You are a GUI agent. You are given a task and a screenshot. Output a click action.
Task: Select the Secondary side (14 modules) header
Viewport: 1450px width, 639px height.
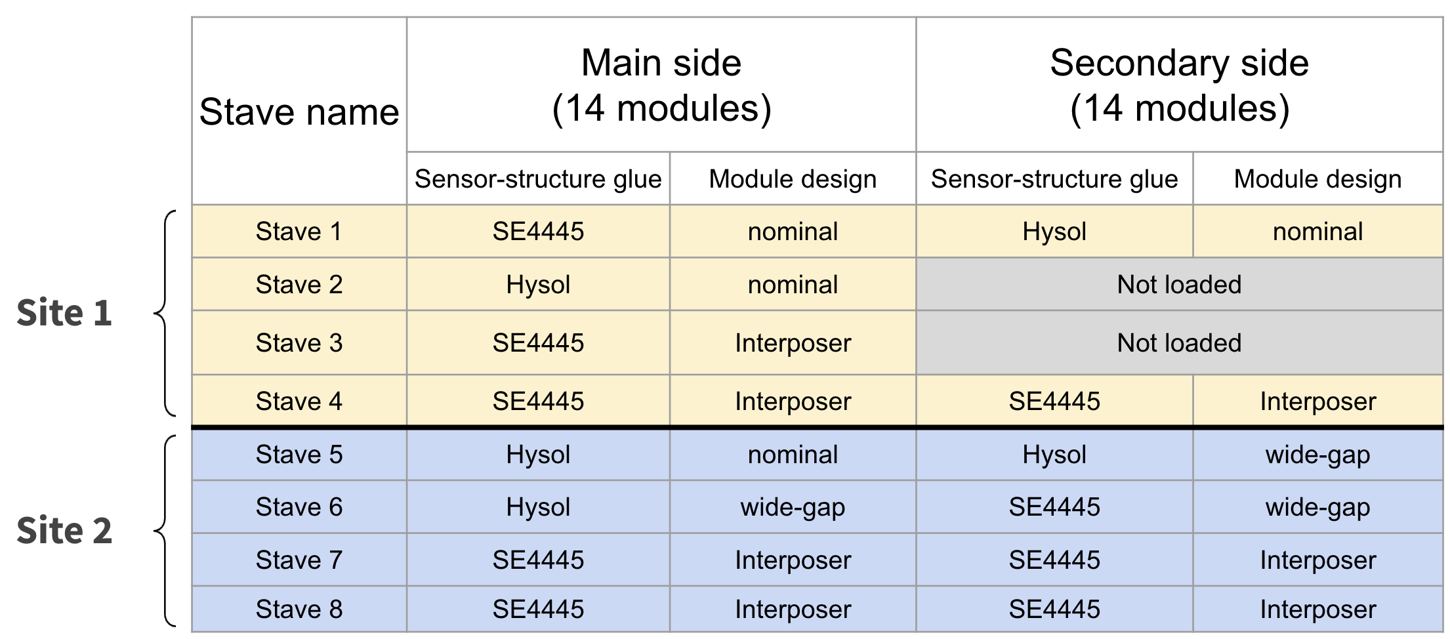click(x=1179, y=85)
